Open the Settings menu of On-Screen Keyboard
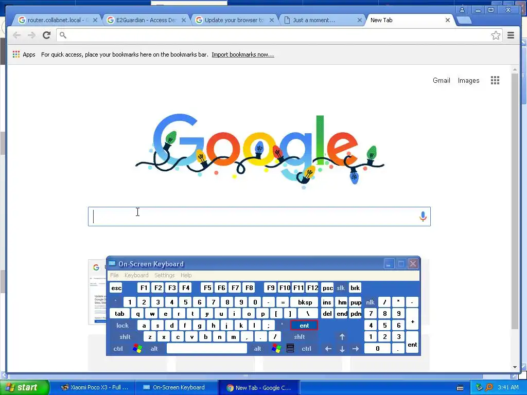 tap(164, 275)
